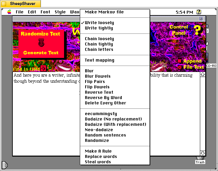Choose the Blur menu item
The width and height of the screenshot is (218, 171).
coord(115,71)
